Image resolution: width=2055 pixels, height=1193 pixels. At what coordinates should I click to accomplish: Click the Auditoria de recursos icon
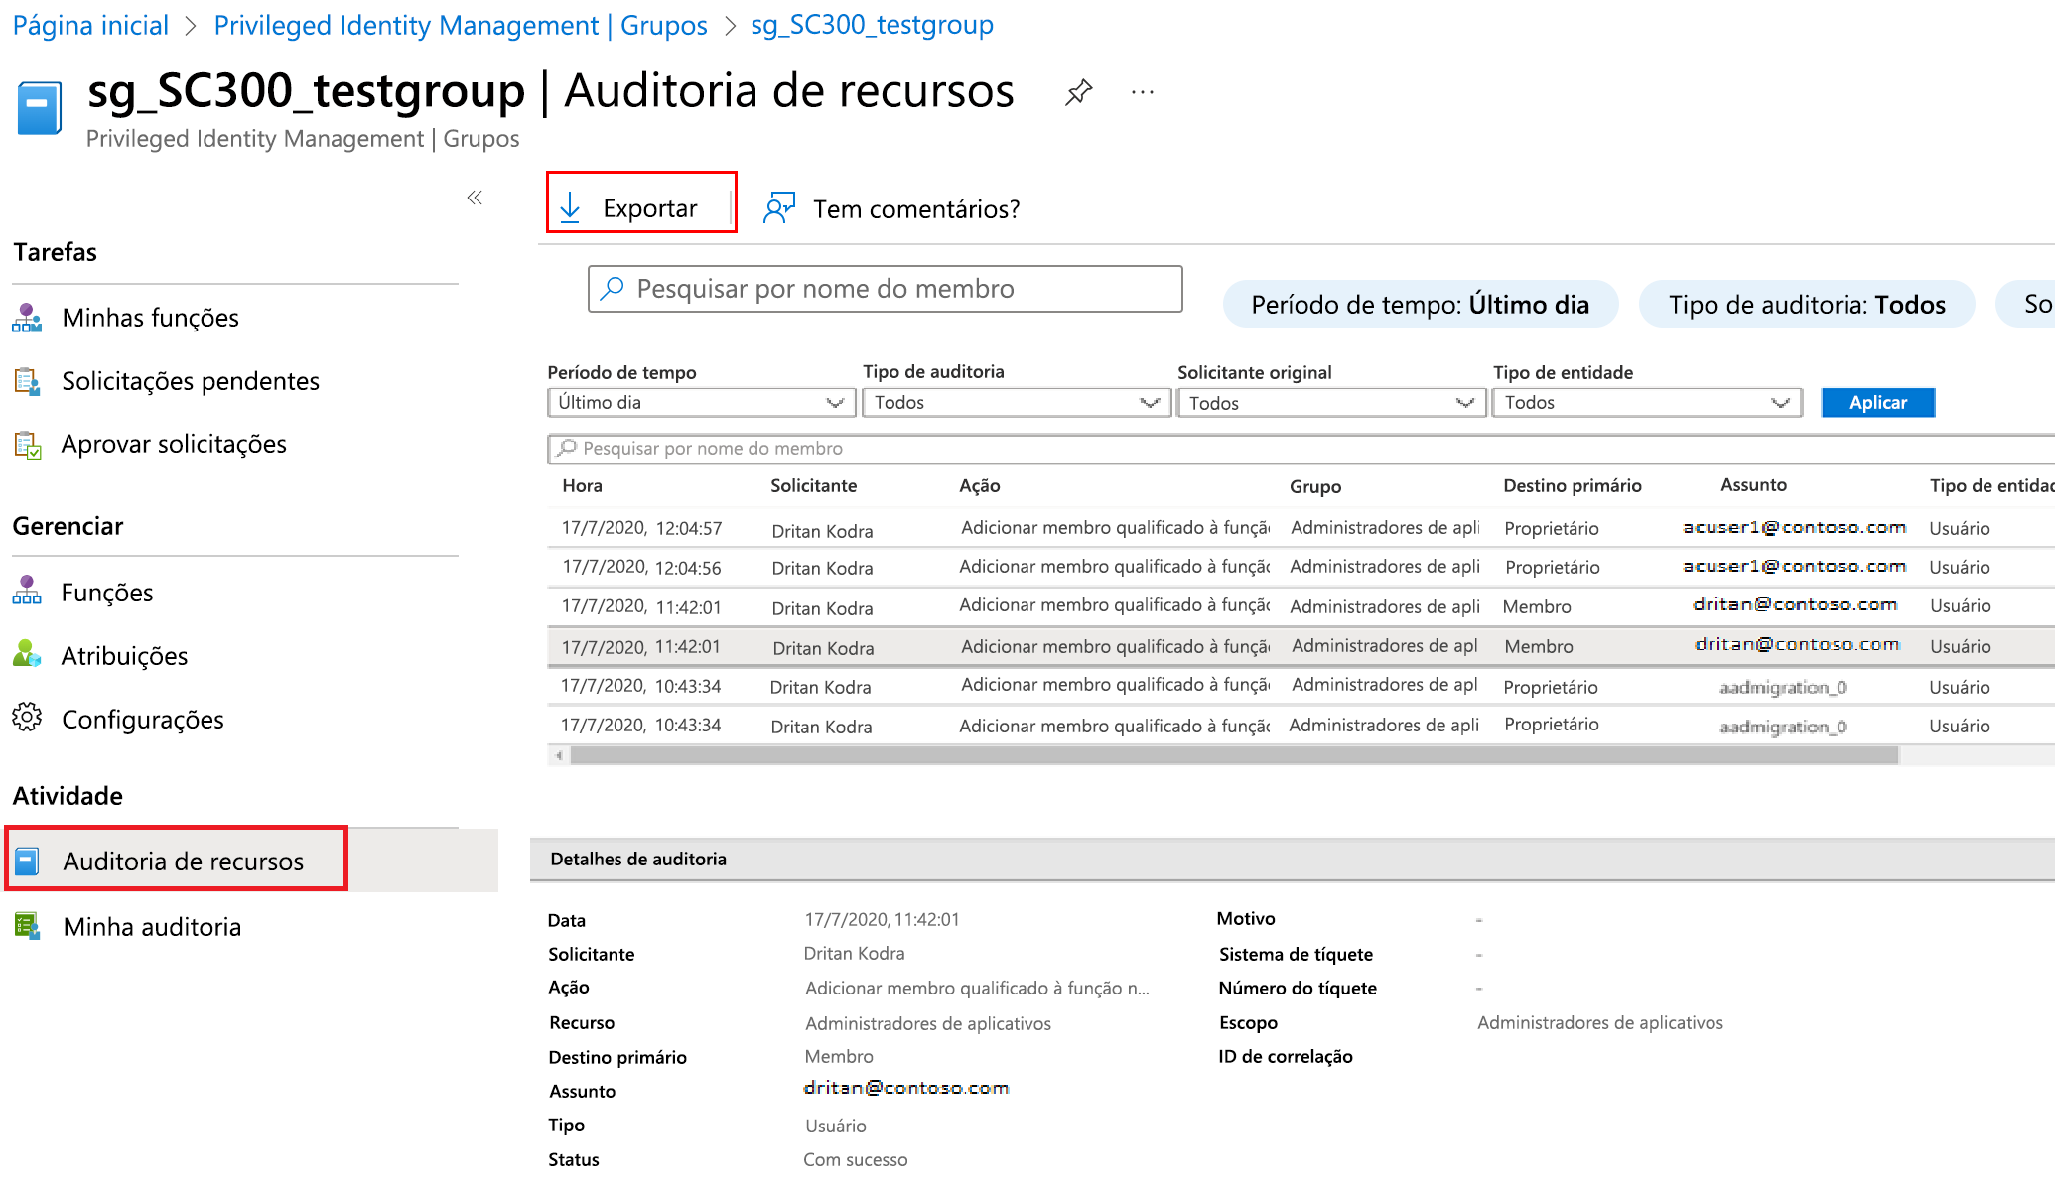(27, 861)
